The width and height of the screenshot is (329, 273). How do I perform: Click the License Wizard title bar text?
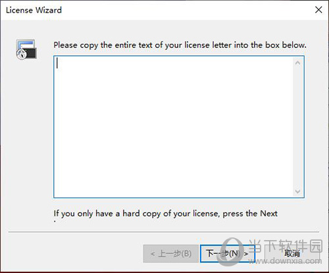coord(34,11)
